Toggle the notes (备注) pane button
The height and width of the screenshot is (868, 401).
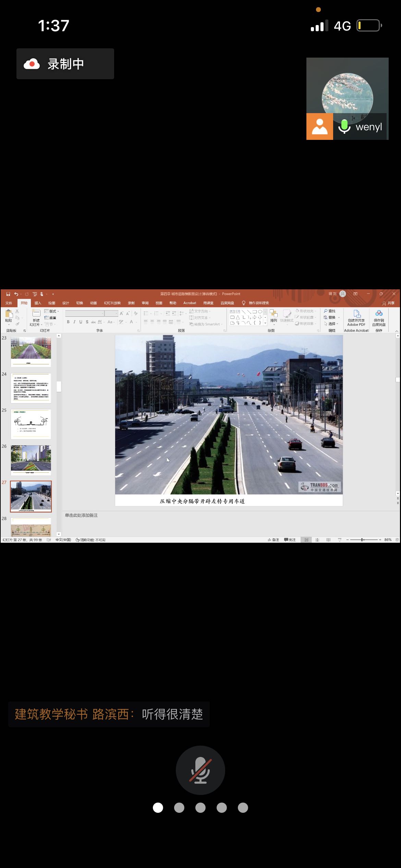274,540
